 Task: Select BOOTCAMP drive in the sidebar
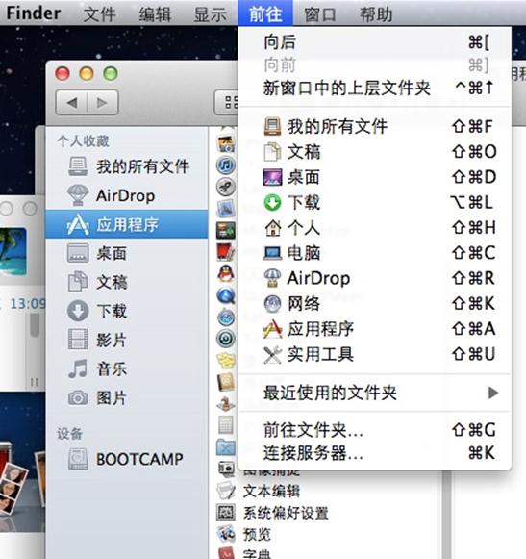[x=127, y=459]
